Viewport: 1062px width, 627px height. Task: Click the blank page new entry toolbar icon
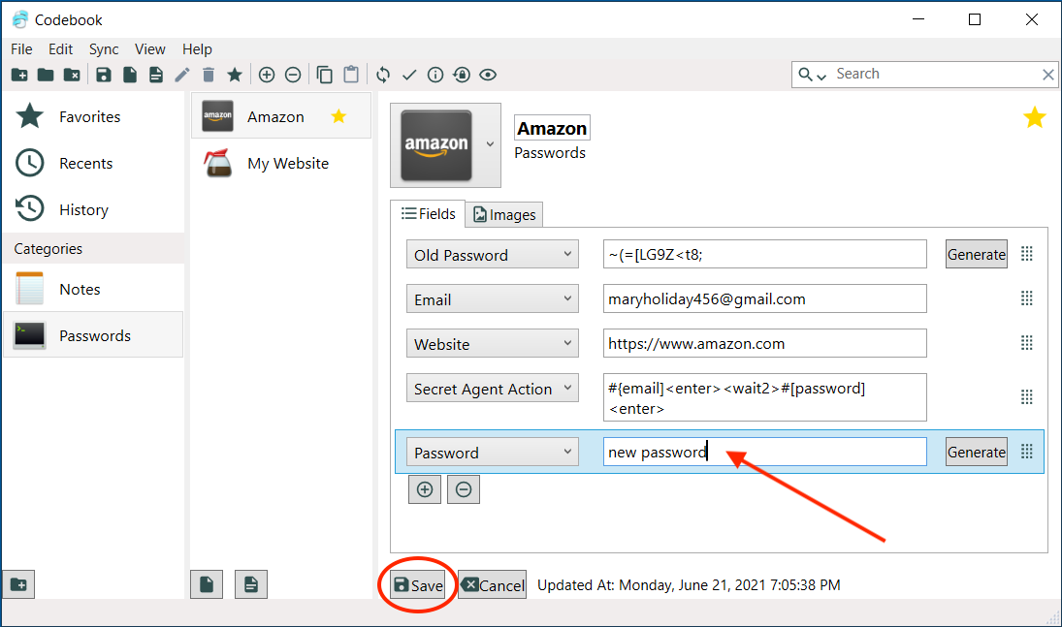tap(130, 75)
